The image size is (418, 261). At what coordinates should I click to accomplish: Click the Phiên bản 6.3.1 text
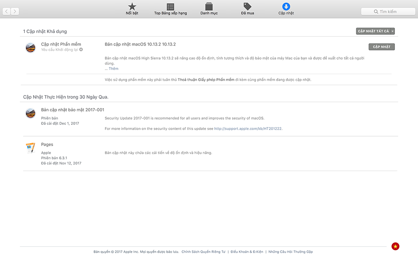click(x=54, y=158)
